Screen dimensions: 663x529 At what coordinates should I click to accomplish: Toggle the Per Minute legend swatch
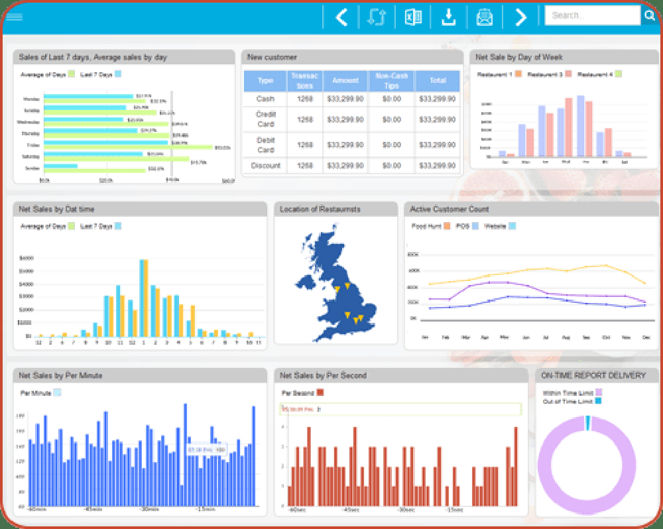coord(57,392)
